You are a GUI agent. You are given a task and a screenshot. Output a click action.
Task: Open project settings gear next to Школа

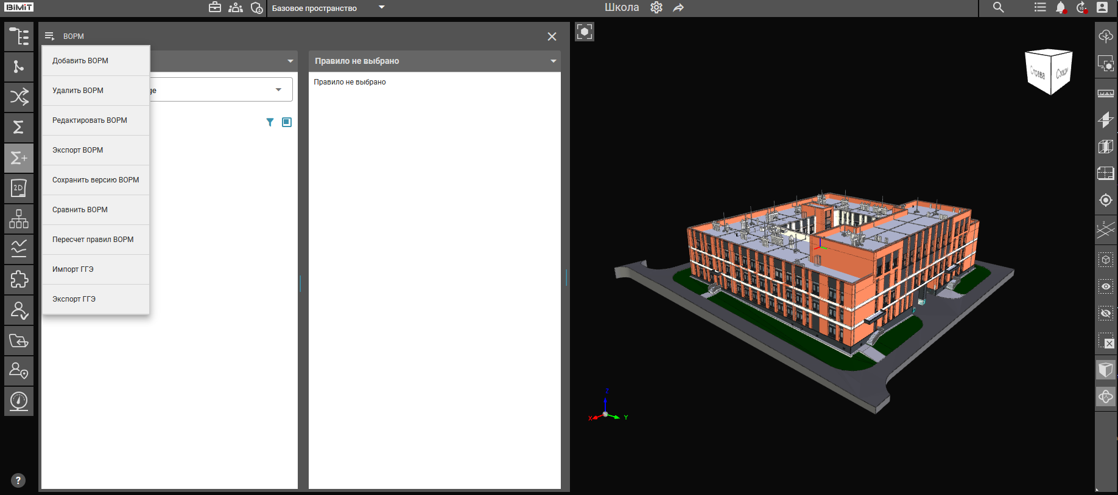pyautogui.click(x=656, y=7)
